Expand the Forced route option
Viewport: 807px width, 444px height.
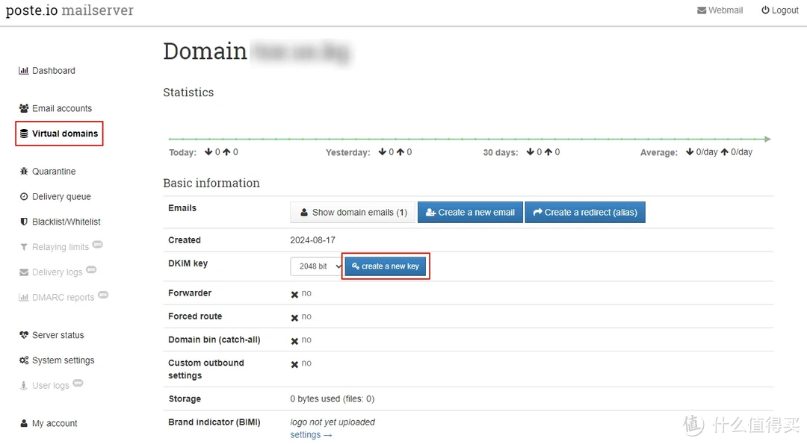300,316
